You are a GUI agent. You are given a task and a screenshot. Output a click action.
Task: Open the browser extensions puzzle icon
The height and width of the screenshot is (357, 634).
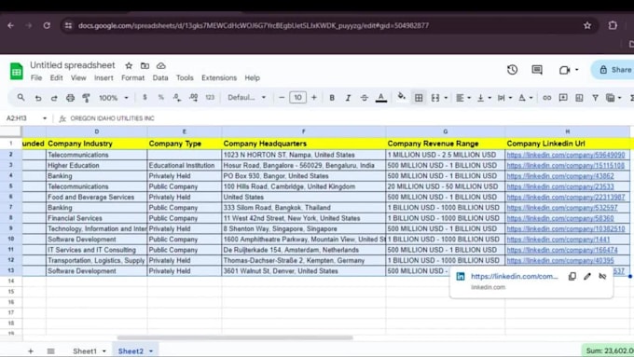click(613, 25)
